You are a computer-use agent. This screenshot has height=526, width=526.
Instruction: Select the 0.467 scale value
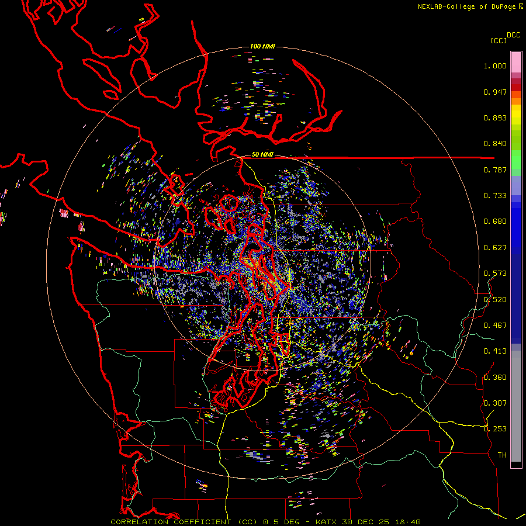pyautogui.click(x=495, y=326)
